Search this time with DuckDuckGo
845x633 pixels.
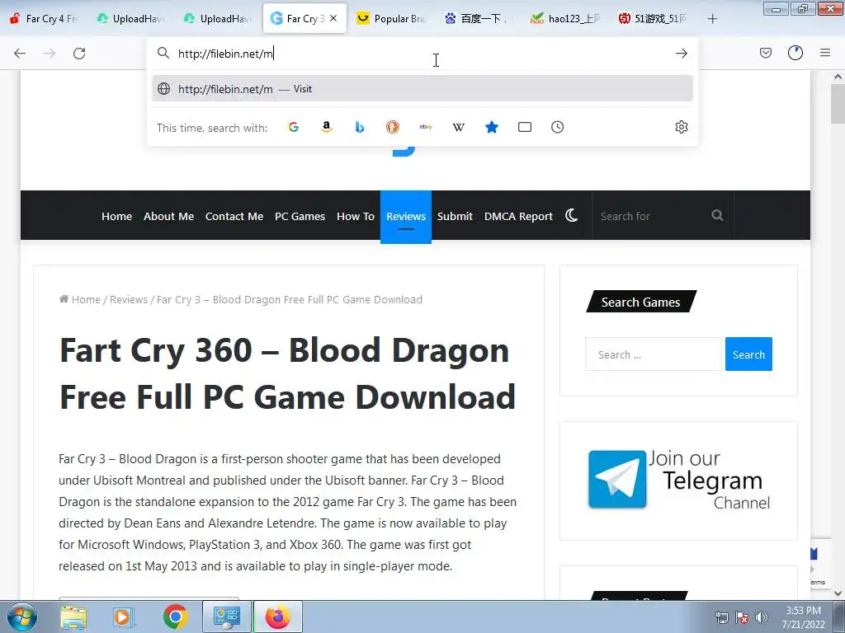pos(392,127)
